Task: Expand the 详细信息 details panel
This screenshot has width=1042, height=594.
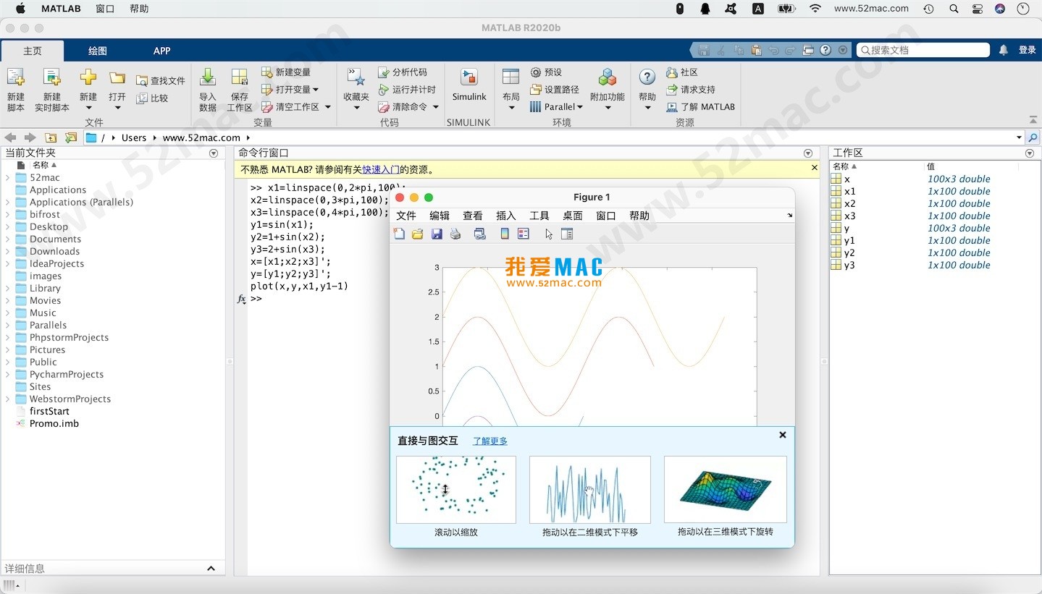Action: (211, 569)
